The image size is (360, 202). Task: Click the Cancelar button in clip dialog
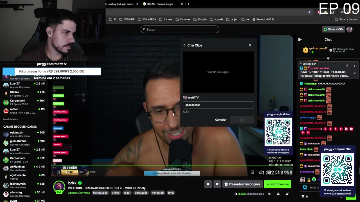(x=221, y=120)
